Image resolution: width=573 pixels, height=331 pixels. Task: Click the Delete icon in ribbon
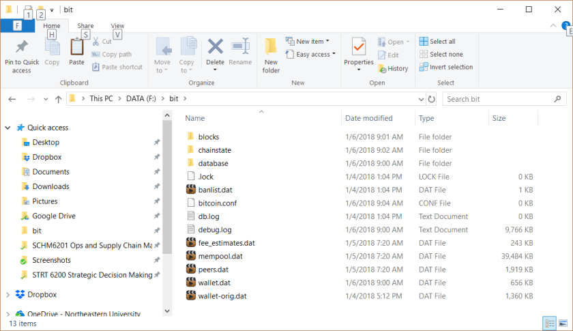click(215, 48)
